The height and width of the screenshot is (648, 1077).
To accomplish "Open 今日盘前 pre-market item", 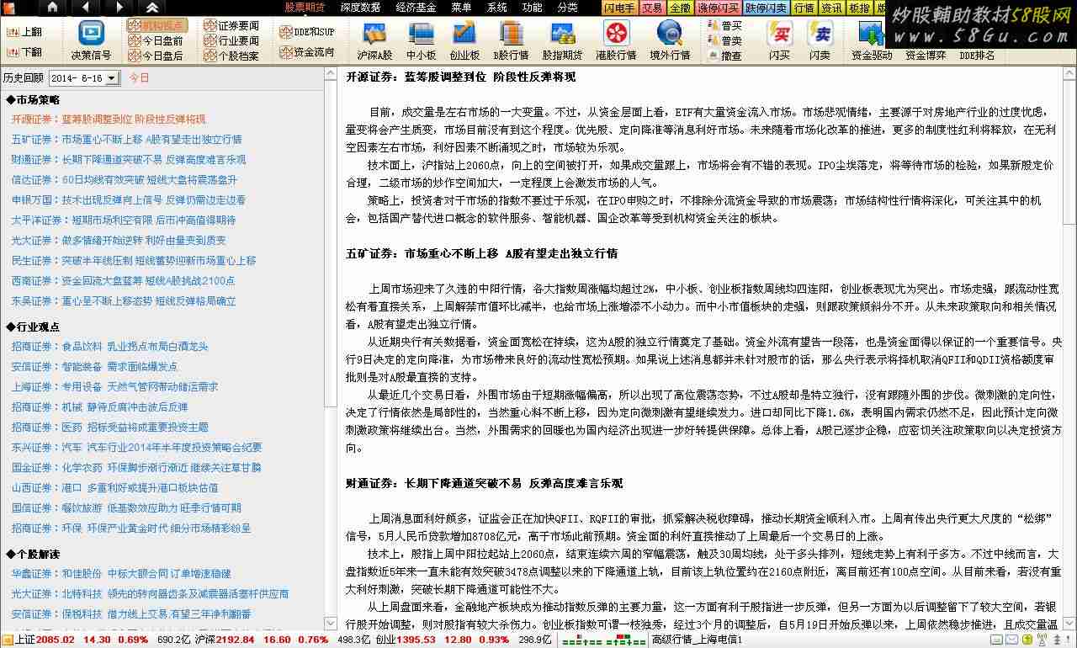I will pyautogui.click(x=157, y=40).
